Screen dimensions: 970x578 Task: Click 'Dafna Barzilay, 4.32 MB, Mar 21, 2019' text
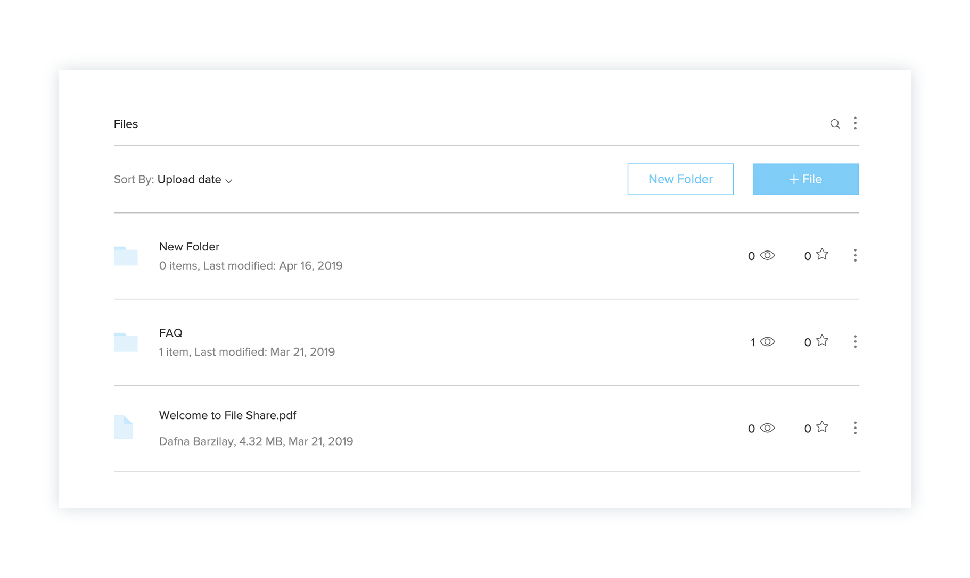(256, 441)
